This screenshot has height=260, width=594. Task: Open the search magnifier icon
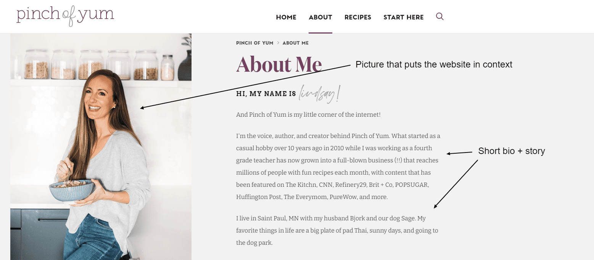tap(439, 17)
